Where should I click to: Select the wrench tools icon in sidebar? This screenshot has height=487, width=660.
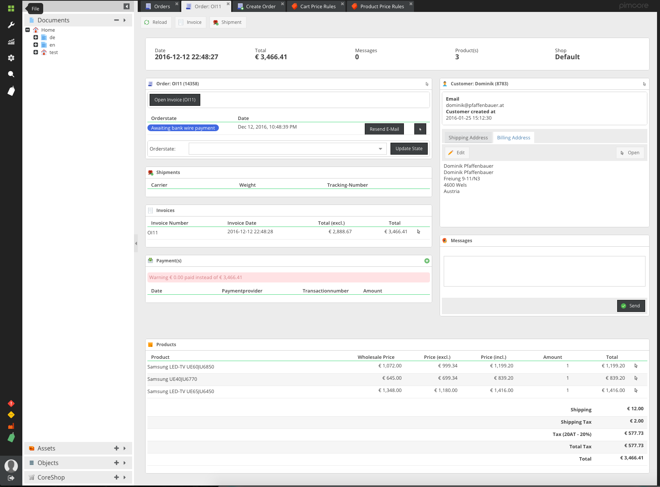tap(11, 25)
